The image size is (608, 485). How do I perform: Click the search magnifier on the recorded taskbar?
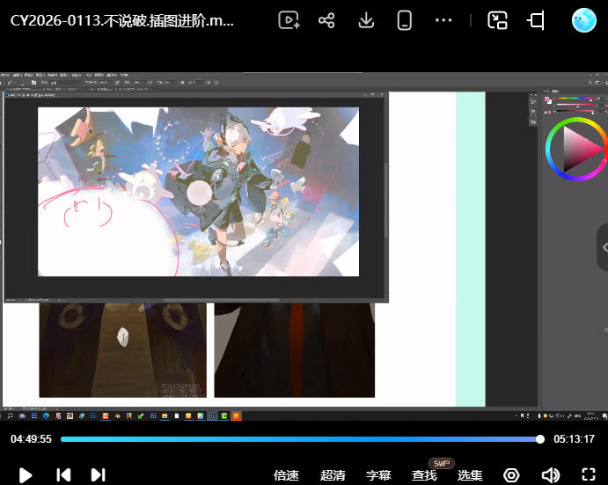pyautogui.click(x=10, y=416)
